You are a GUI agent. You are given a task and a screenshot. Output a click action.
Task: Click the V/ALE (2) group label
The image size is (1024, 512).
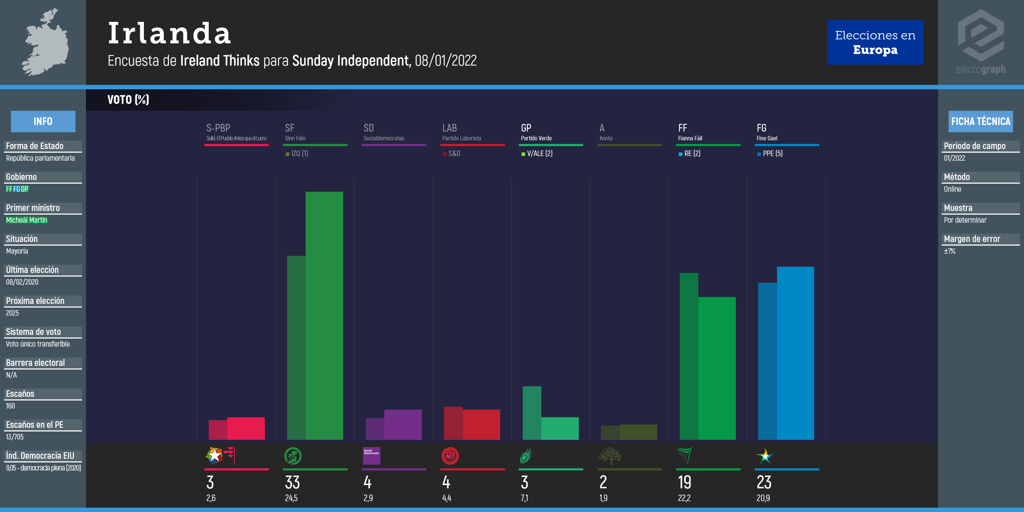coord(539,153)
